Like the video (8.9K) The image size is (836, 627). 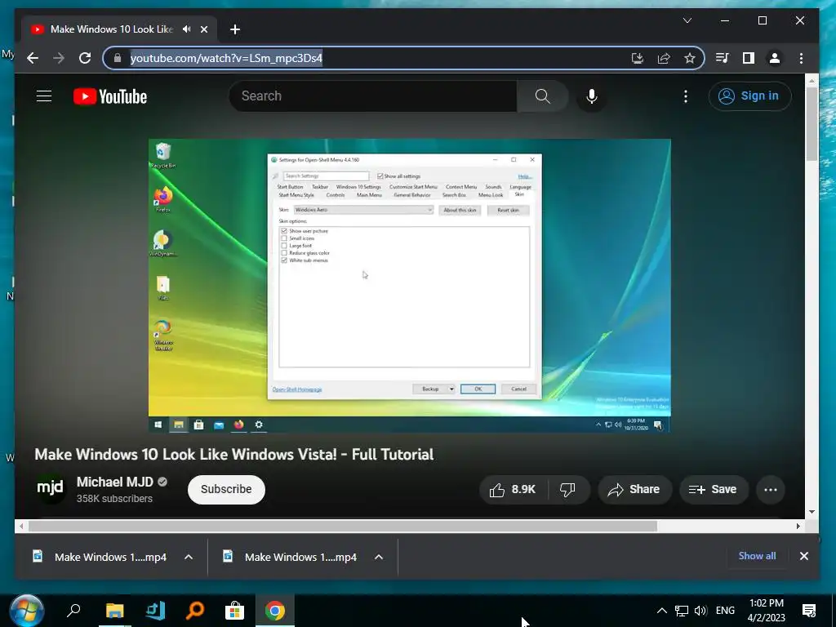tap(513, 490)
